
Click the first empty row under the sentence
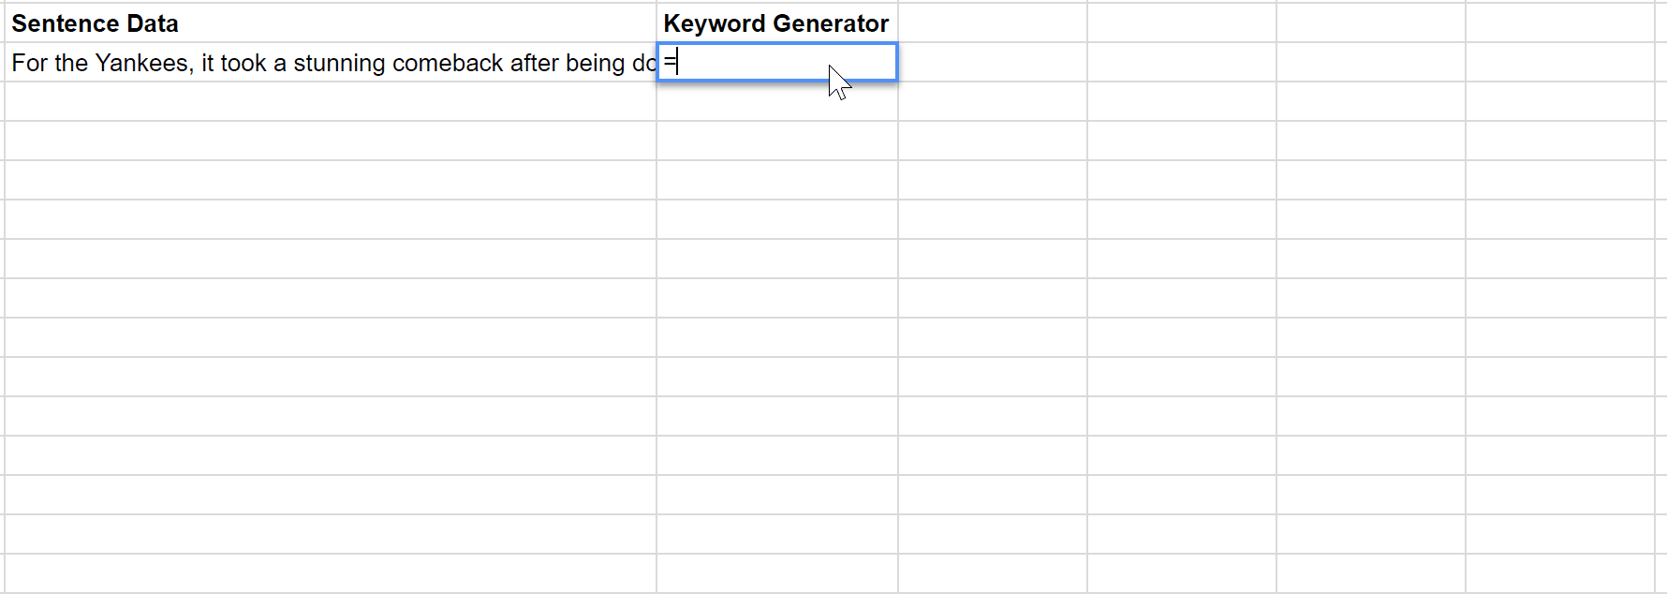click(x=328, y=101)
